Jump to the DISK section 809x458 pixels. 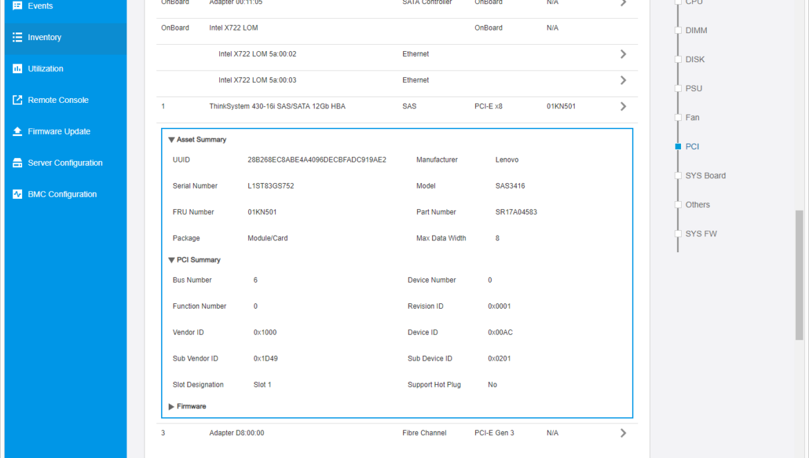(695, 59)
